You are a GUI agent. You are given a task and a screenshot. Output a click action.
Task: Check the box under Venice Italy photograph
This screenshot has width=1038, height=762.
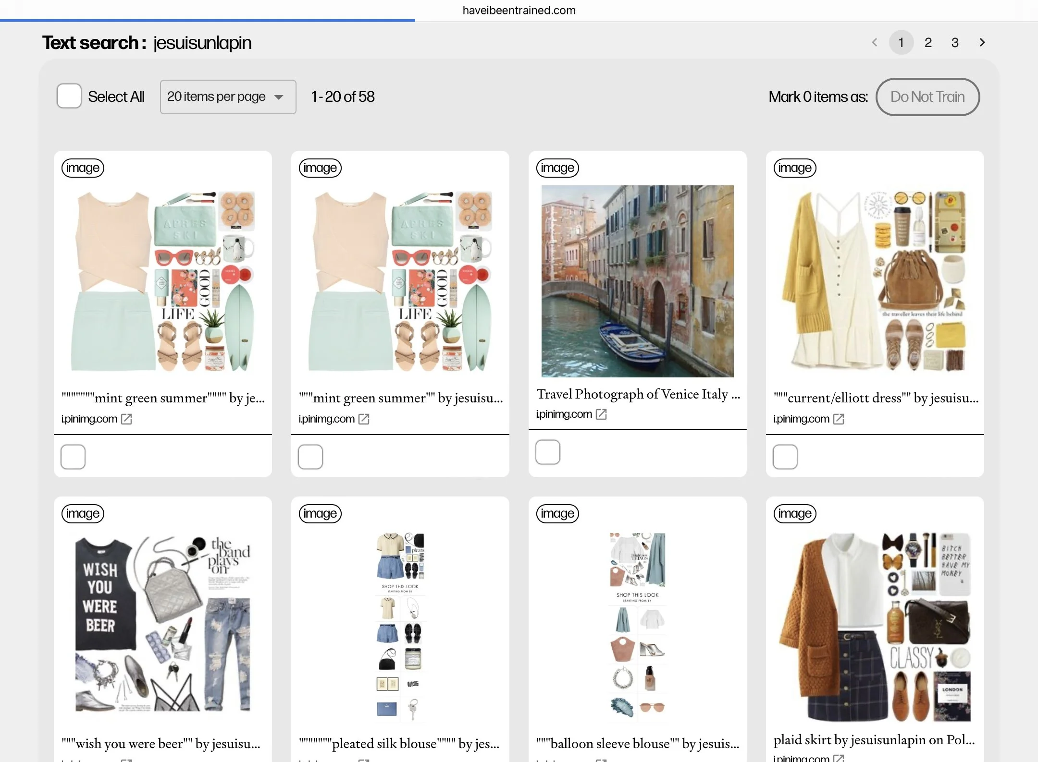point(548,452)
